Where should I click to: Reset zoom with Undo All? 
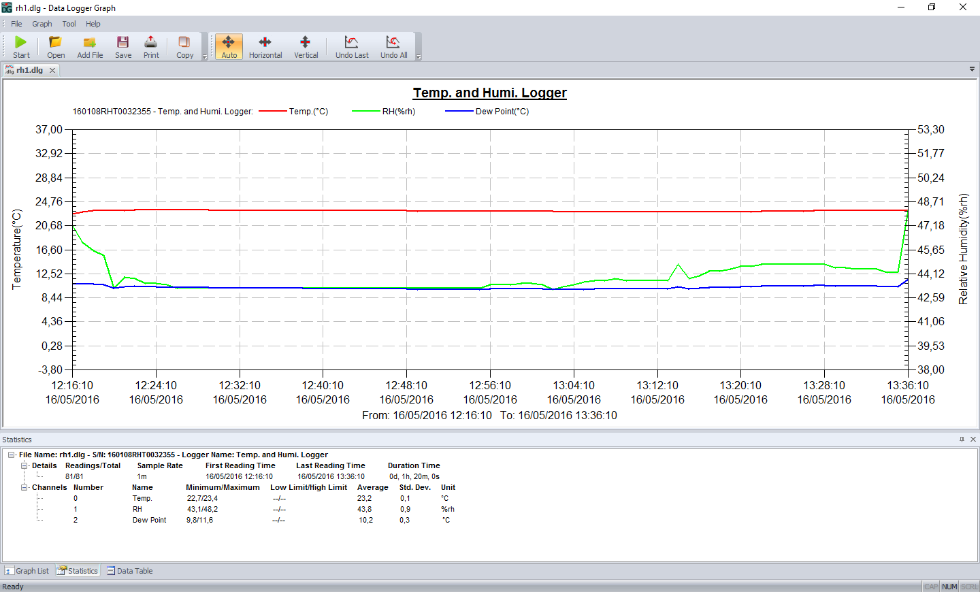pyautogui.click(x=393, y=43)
